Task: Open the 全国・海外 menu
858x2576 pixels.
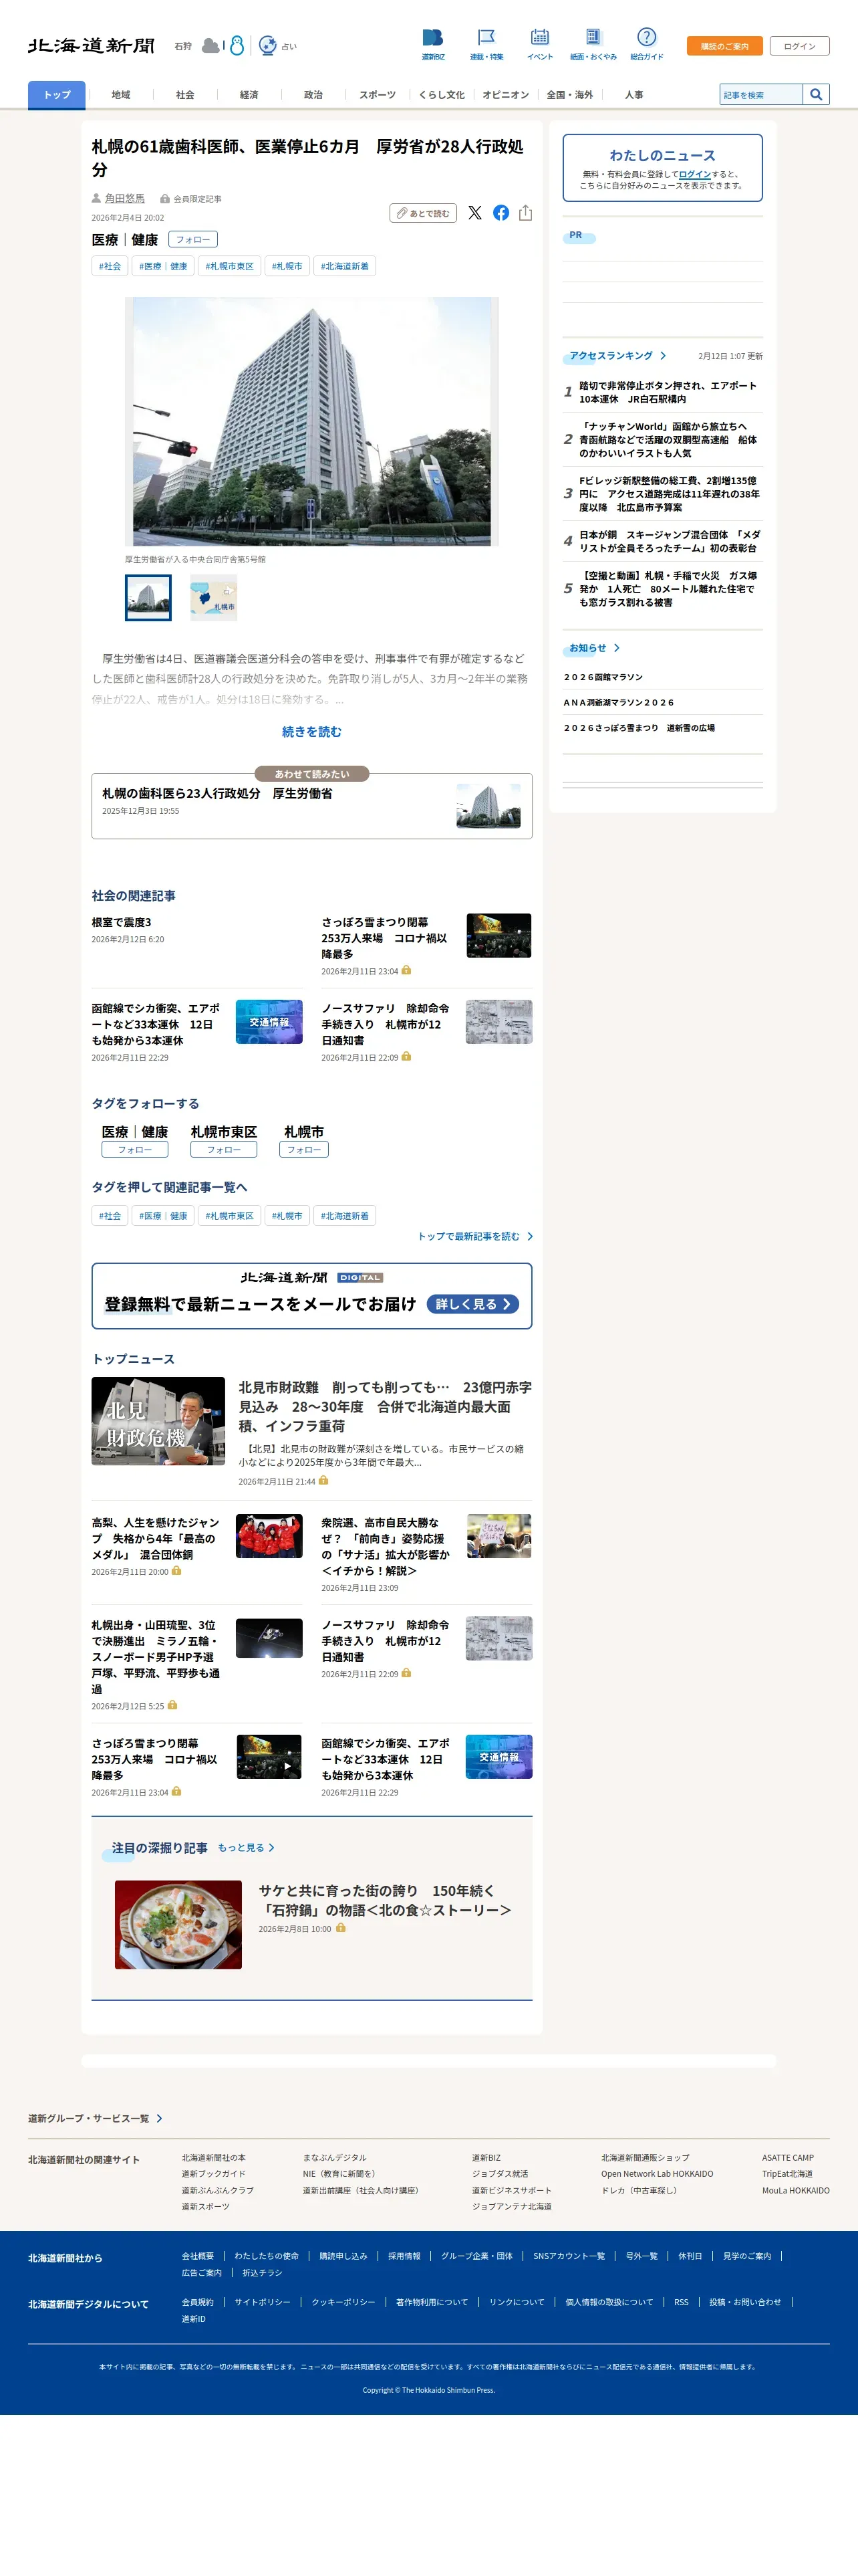Action: pos(569,95)
